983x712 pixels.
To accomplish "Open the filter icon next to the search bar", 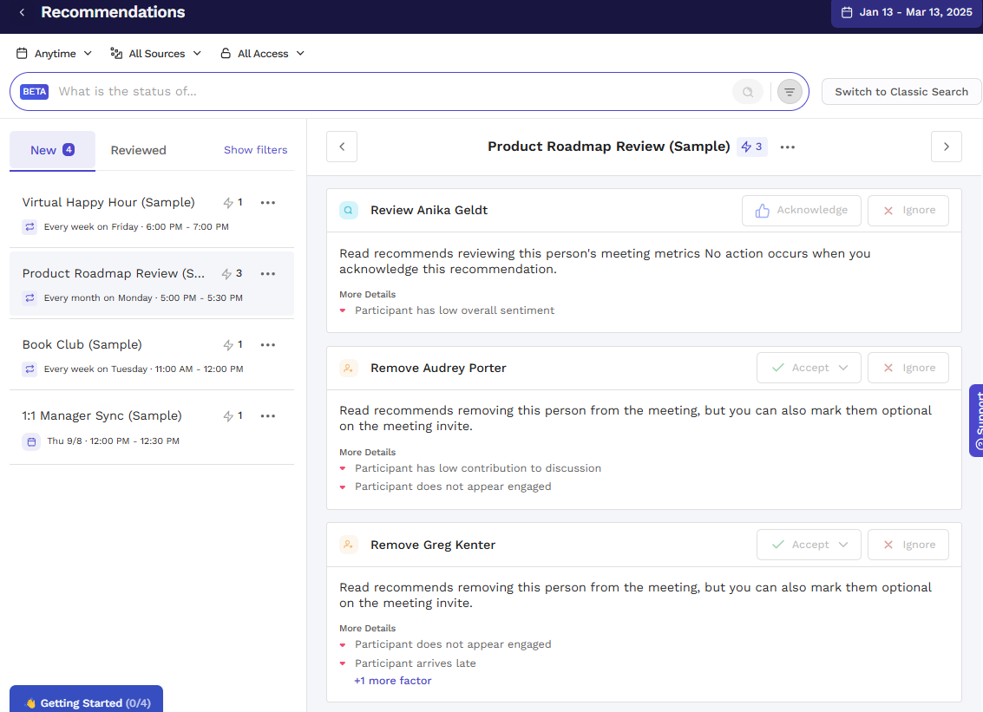I will 789,91.
